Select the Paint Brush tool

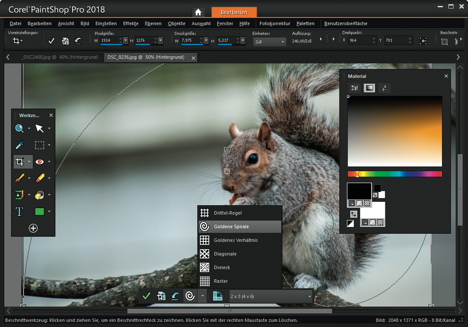point(20,178)
